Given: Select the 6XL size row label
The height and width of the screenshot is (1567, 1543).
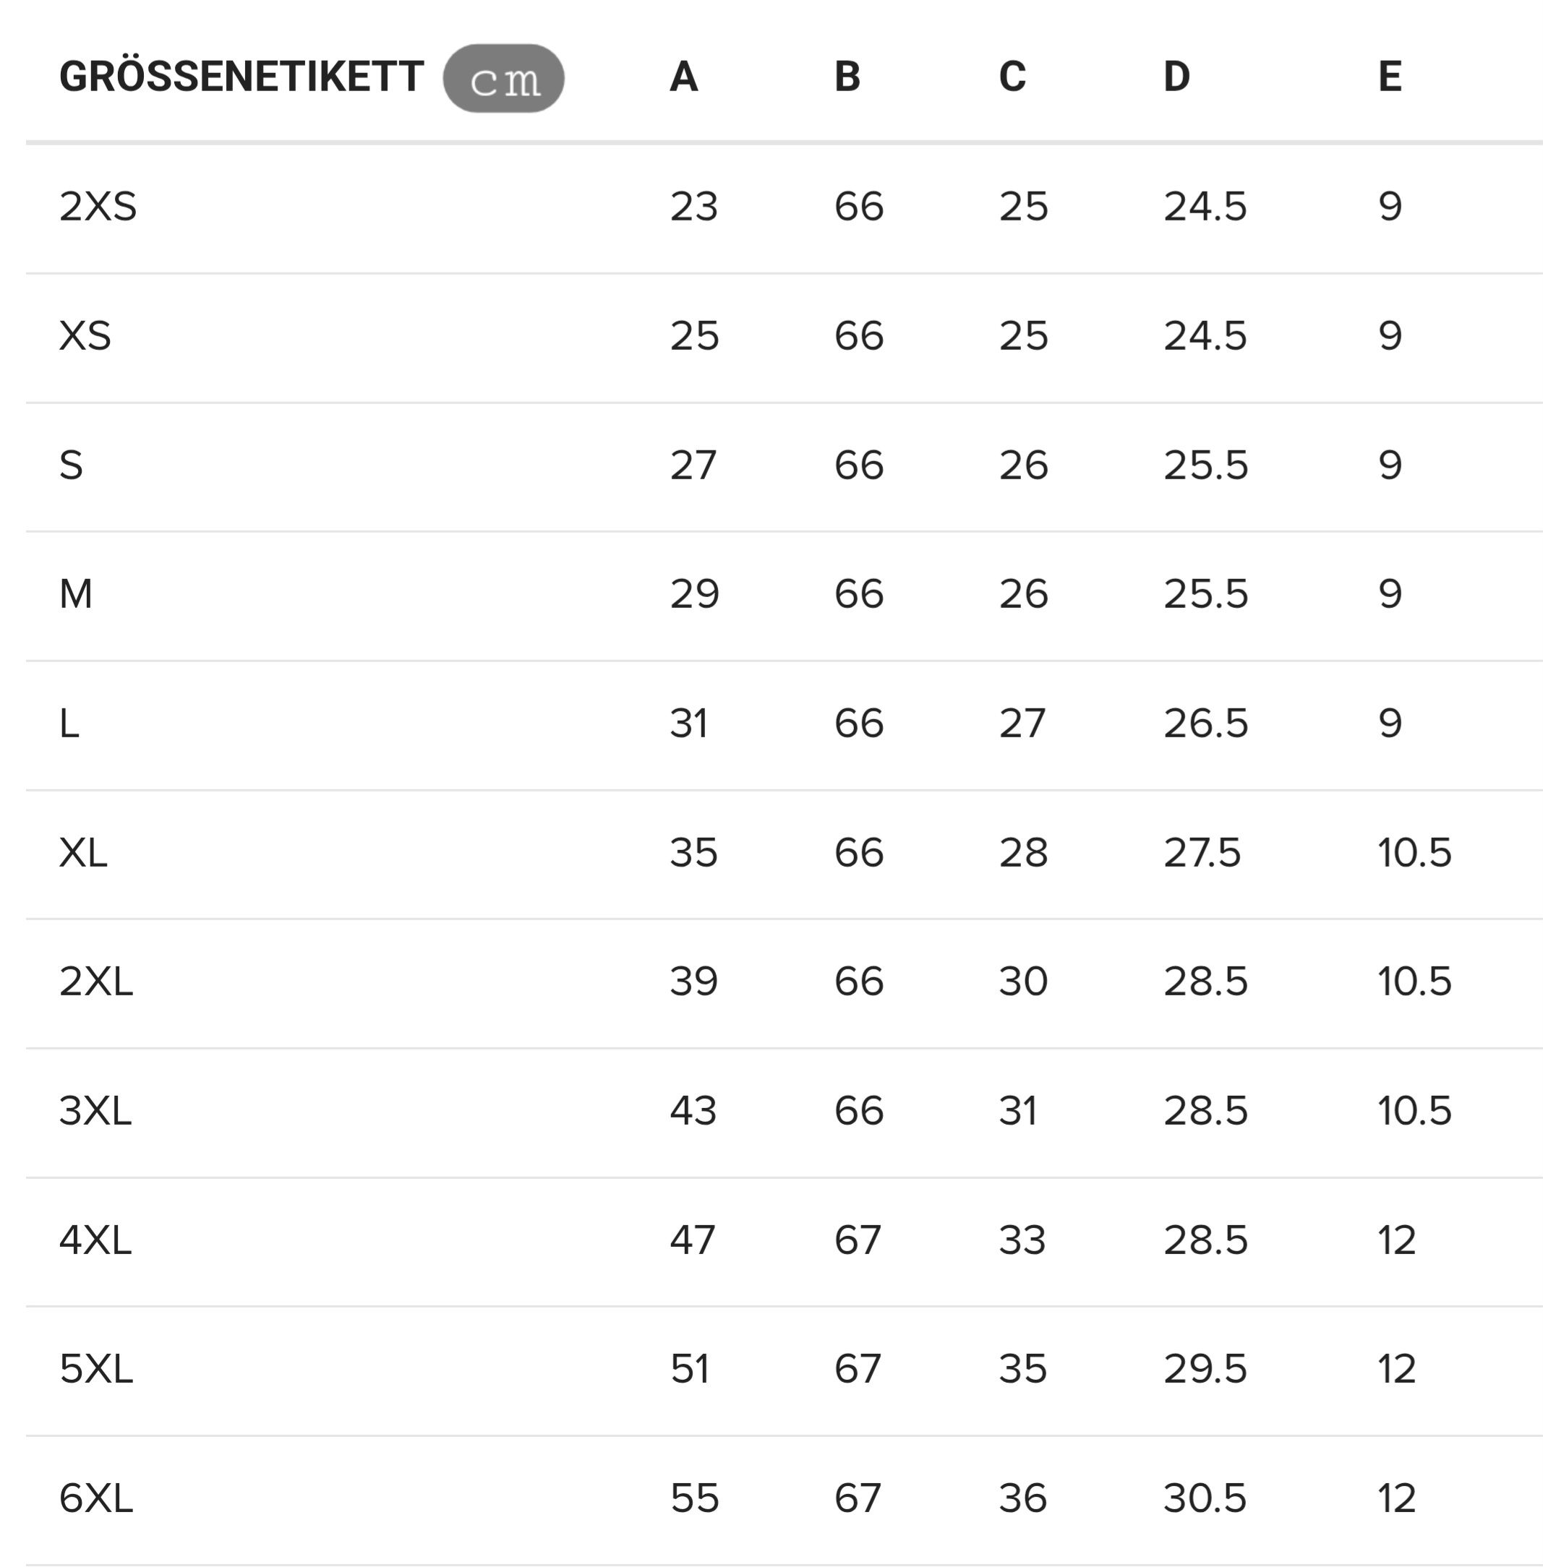Looking at the screenshot, I should tap(96, 1498).
